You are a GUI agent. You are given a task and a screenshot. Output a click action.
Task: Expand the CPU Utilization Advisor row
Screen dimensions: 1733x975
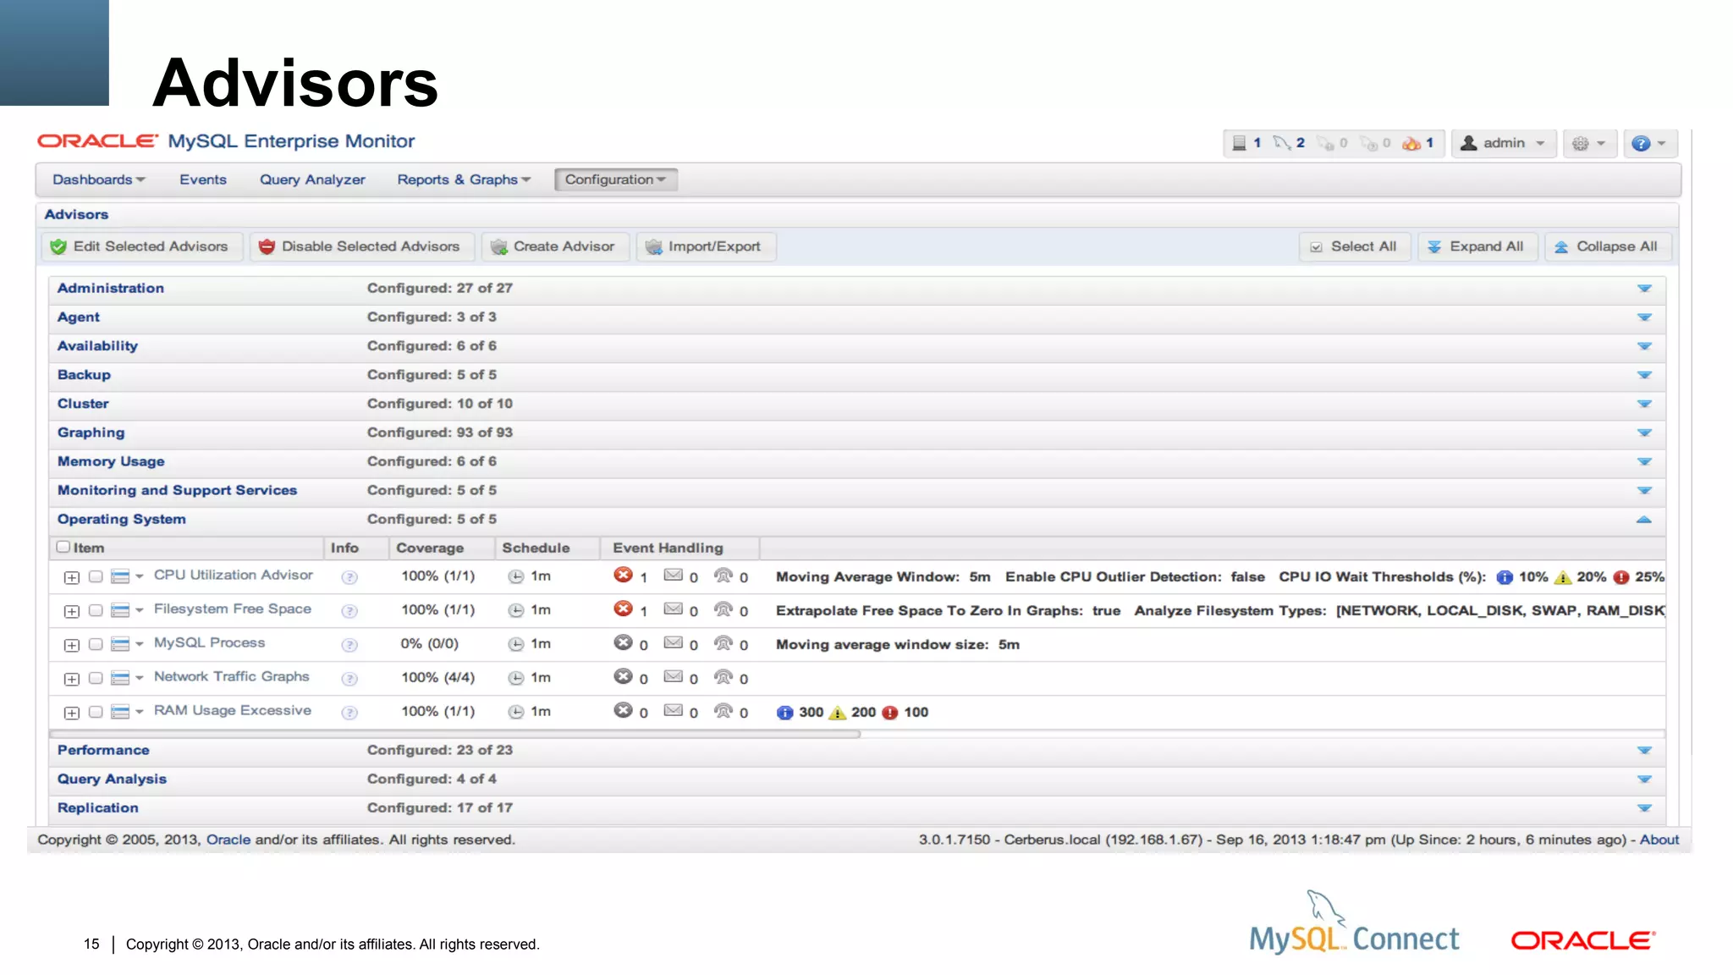click(x=72, y=577)
